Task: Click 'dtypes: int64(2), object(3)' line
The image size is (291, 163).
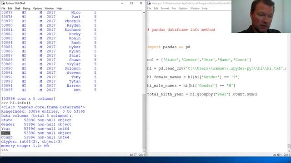Action: tap(31, 142)
